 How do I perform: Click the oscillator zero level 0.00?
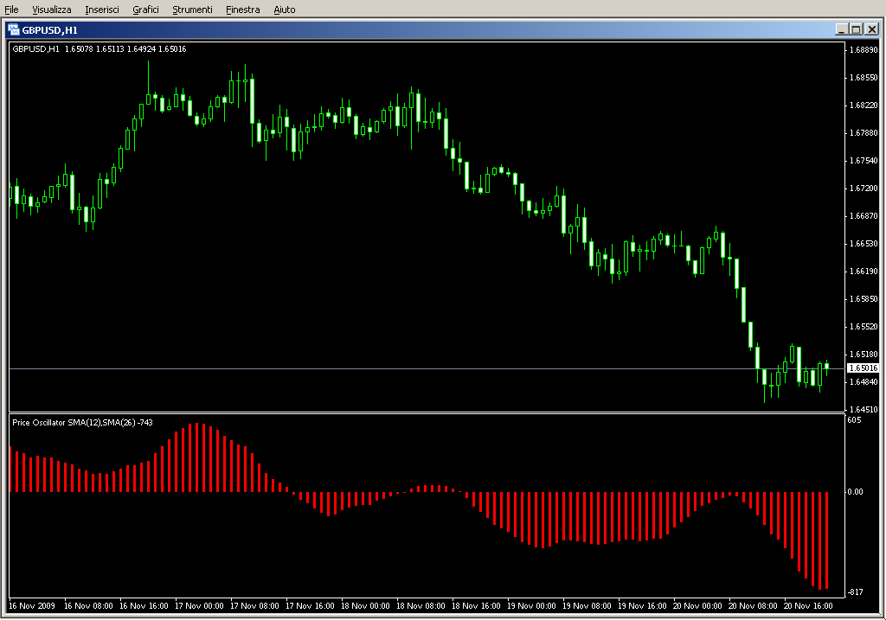point(856,492)
